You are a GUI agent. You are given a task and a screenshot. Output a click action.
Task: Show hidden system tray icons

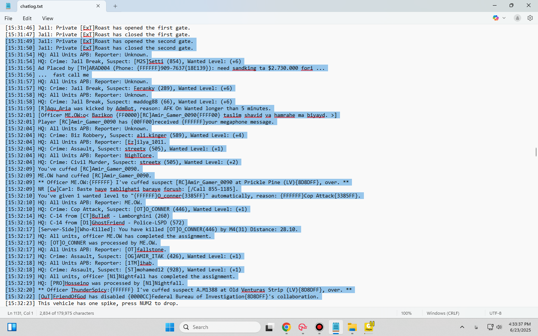(462, 327)
